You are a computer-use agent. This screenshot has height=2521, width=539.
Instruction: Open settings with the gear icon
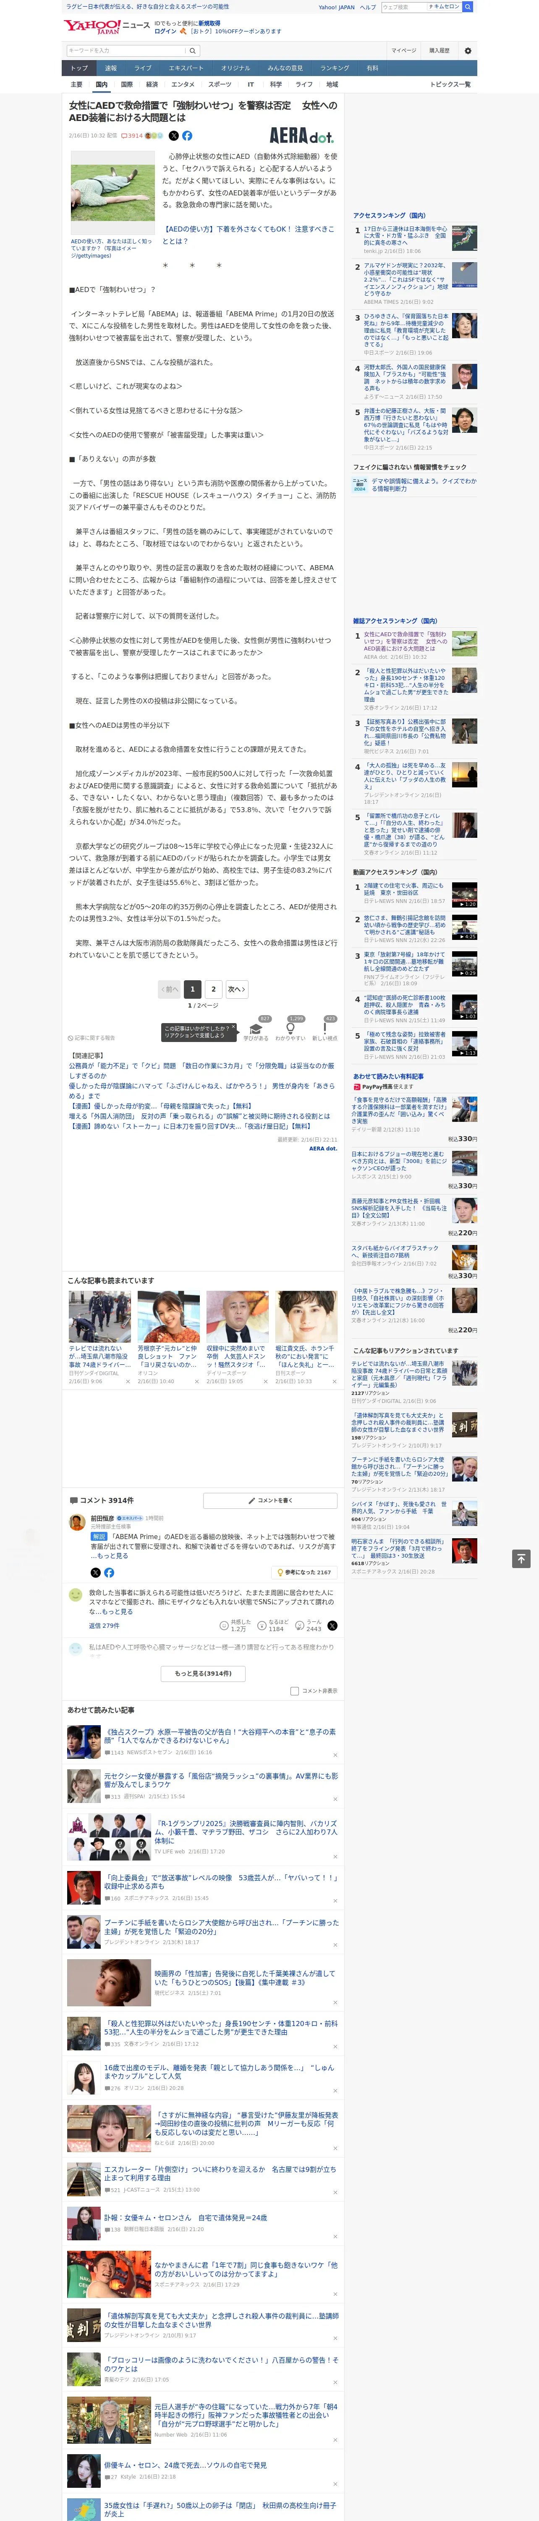click(467, 51)
